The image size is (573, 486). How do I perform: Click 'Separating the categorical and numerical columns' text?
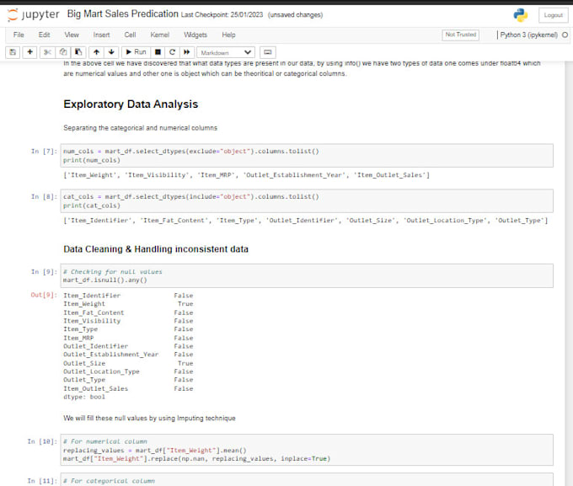click(140, 128)
